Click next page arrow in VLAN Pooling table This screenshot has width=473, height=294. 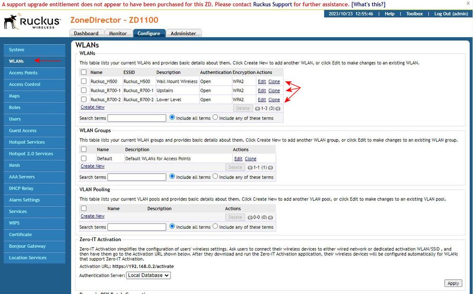click(x=271, y=217)
